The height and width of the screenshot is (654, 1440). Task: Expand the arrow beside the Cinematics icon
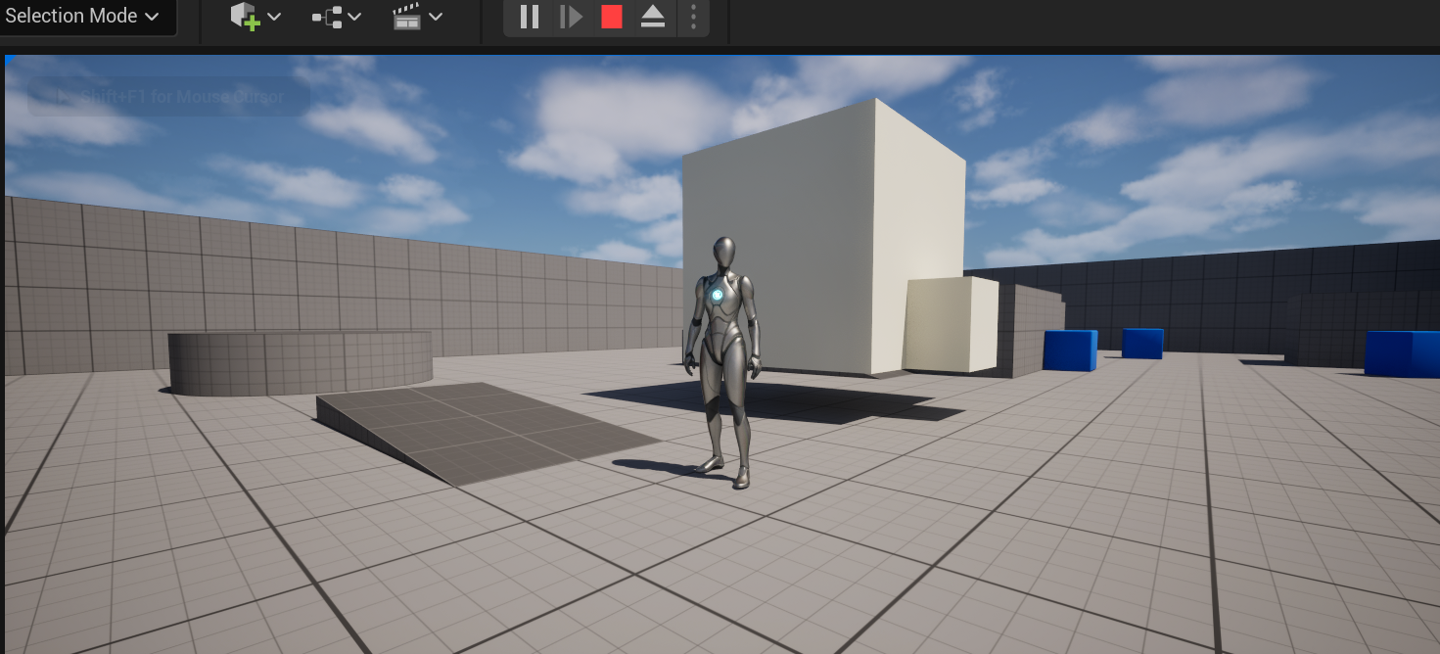[x=436, y=17]
